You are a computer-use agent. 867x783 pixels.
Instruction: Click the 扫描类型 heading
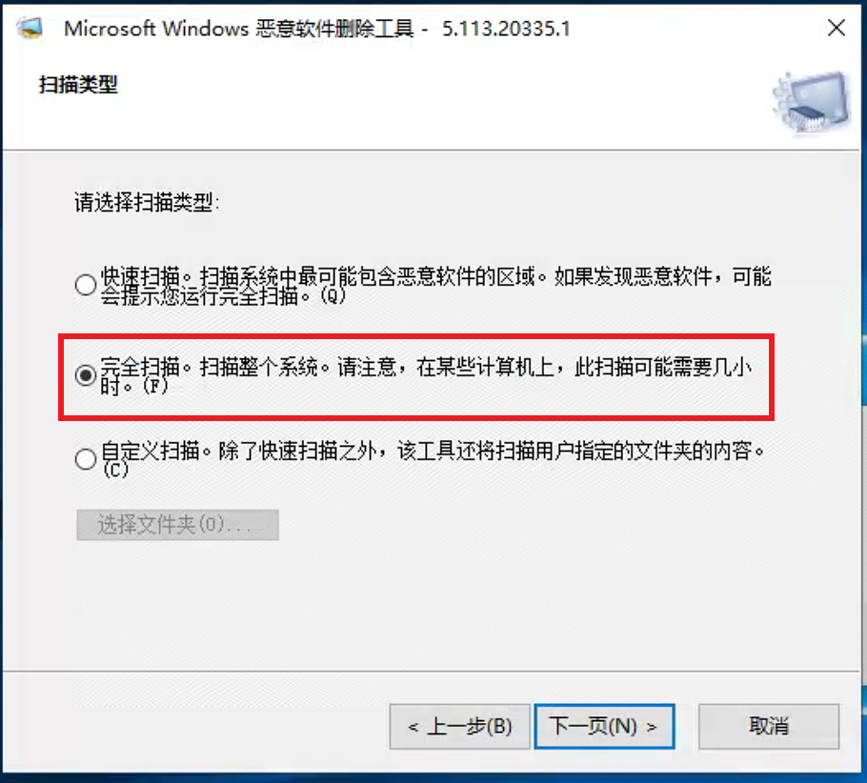pyautogui.click(x=78, y=85)
